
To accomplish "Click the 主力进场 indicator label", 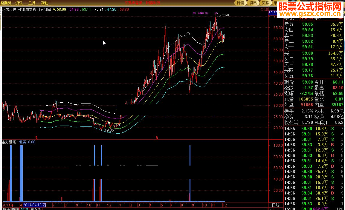I will coord(9,142).
